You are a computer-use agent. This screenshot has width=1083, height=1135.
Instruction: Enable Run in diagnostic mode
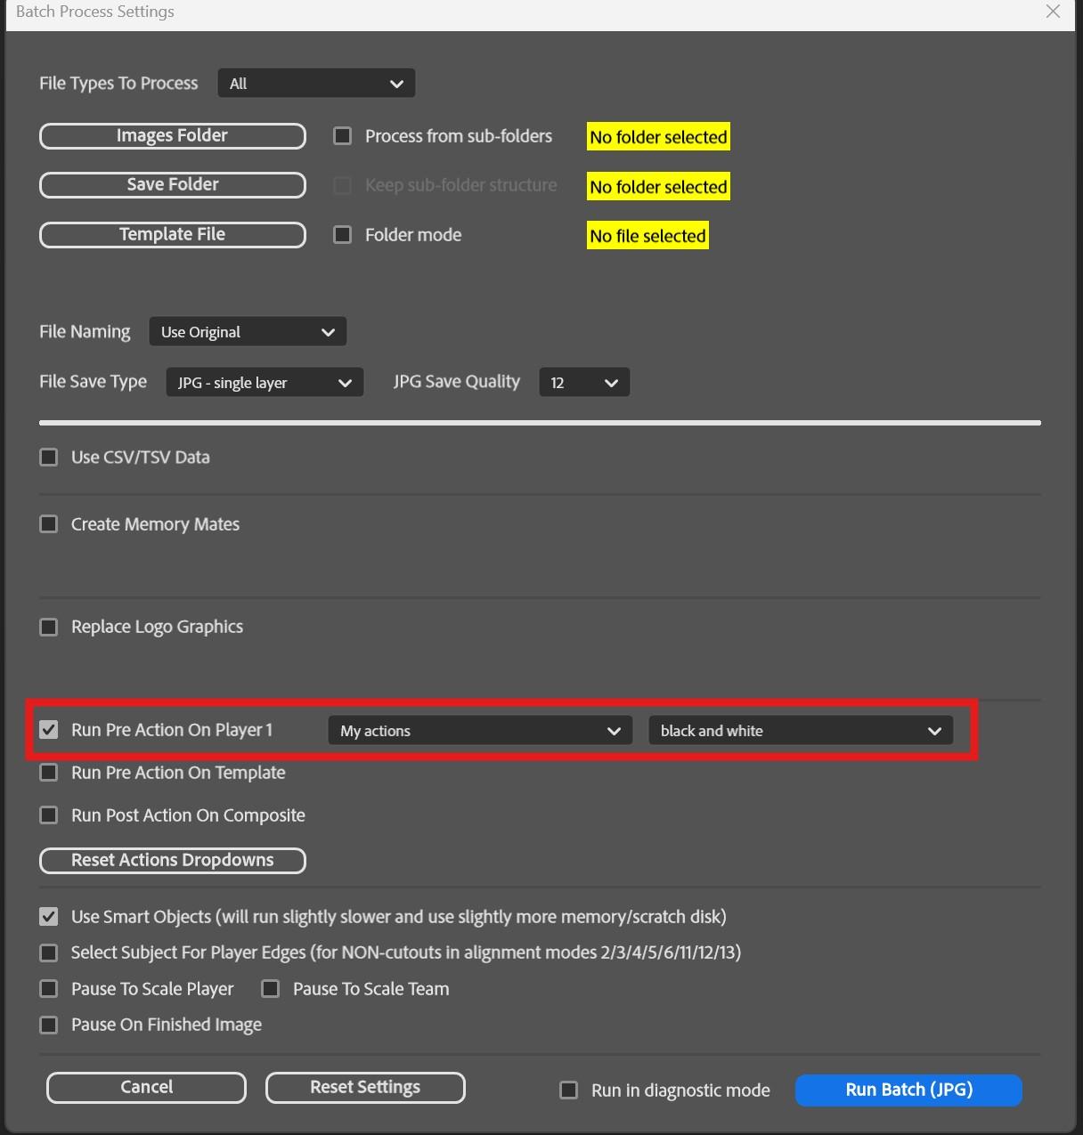pyautogui.click(x=568, y=1090)
